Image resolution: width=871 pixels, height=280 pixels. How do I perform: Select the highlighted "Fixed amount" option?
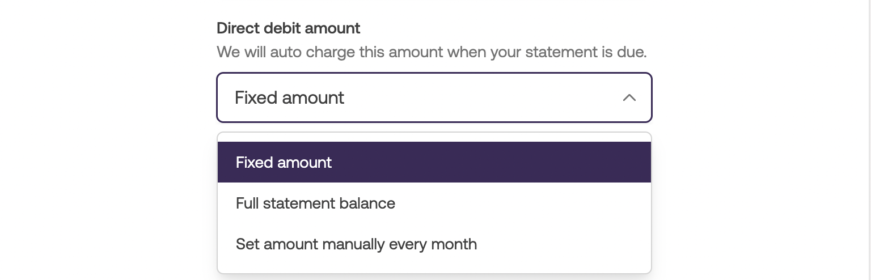(x=434, y=163)
